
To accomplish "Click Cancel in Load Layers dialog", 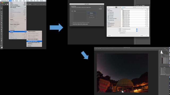I will point(100,9).
